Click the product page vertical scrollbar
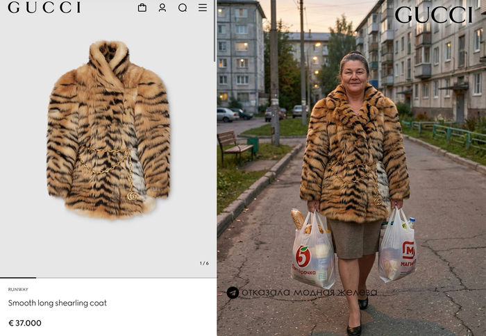Viewport: 486px width, 336px height. click(x=215, y=31)
